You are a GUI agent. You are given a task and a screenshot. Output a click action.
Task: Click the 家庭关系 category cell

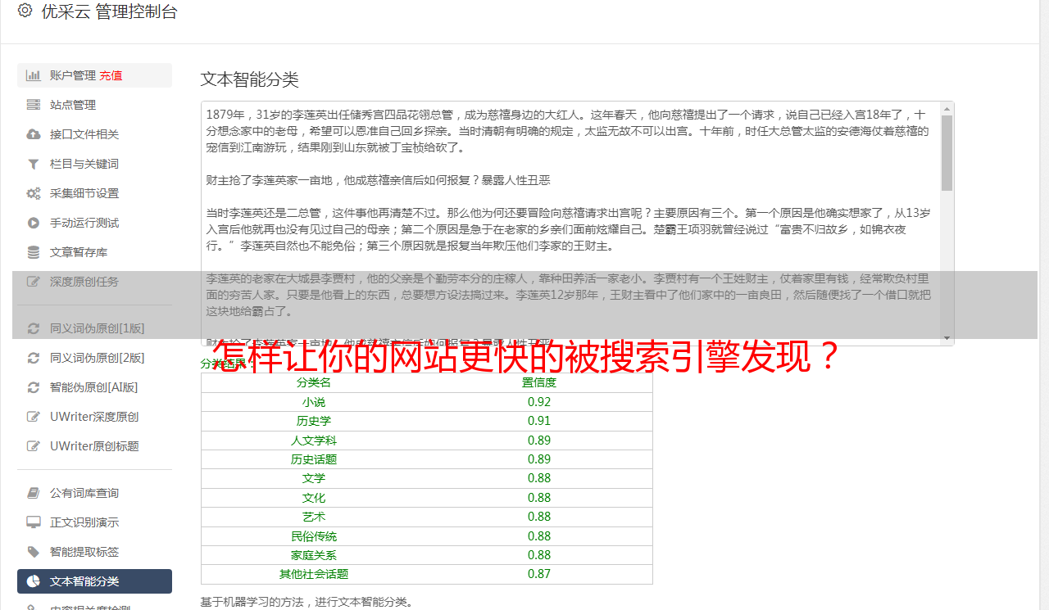tap(314, 555)
